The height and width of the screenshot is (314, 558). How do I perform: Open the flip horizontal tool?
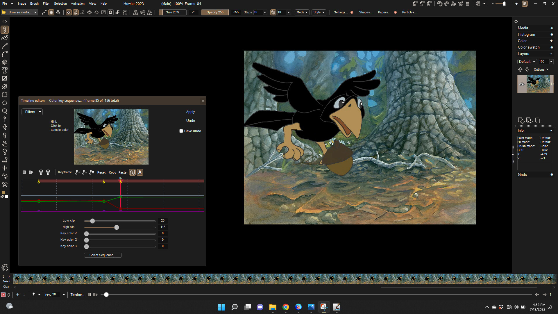point(135,12)
